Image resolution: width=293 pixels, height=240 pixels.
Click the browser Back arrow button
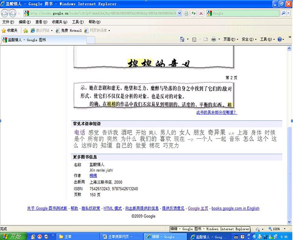tap(5, 13)
